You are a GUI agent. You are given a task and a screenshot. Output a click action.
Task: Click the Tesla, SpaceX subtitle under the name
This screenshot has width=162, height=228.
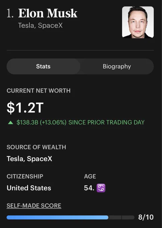40,25
